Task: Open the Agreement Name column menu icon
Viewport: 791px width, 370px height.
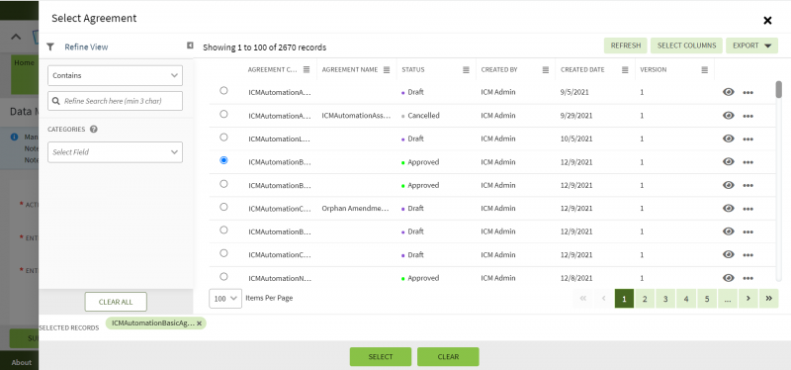Action: (x=387, y=70)
